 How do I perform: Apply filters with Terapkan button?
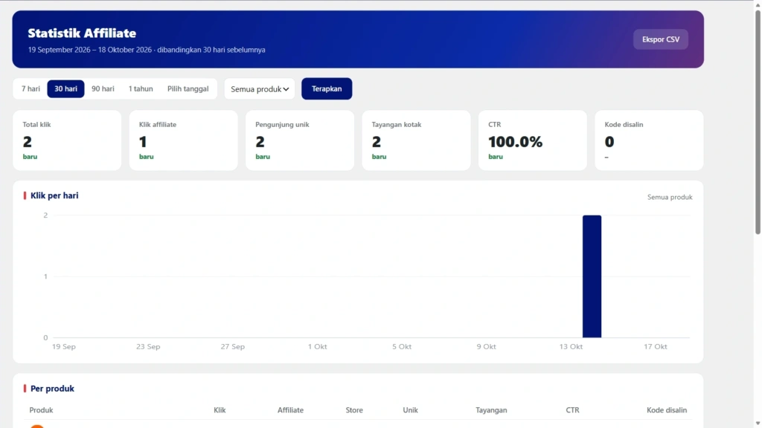[327, 89]
